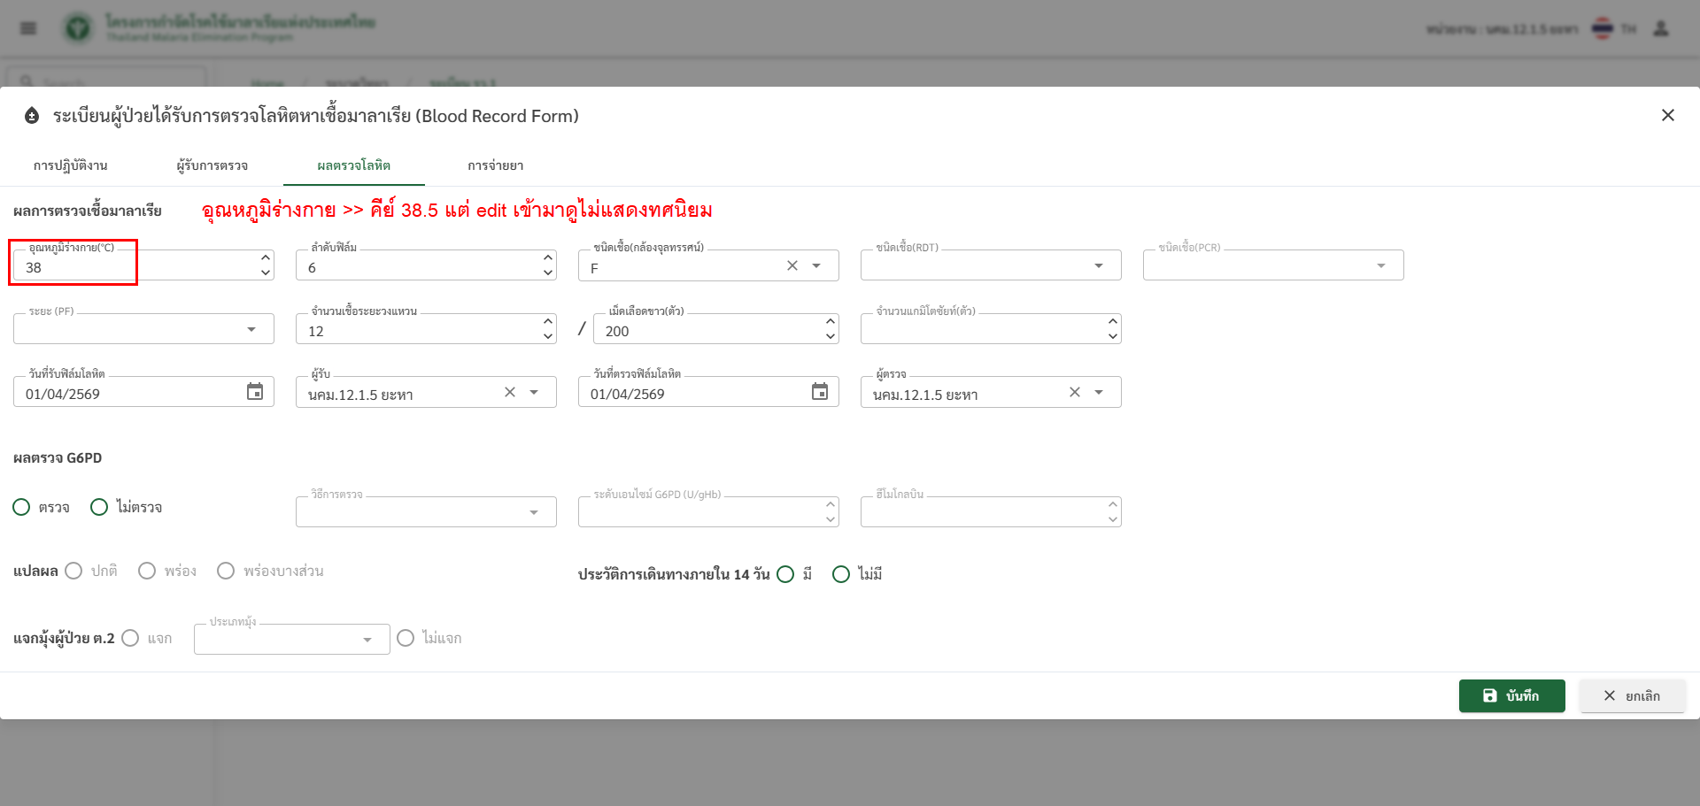Save the form with บันทึก
Screen dimensions: 1700x806
pyautogui.click(x=1511, y=695)
